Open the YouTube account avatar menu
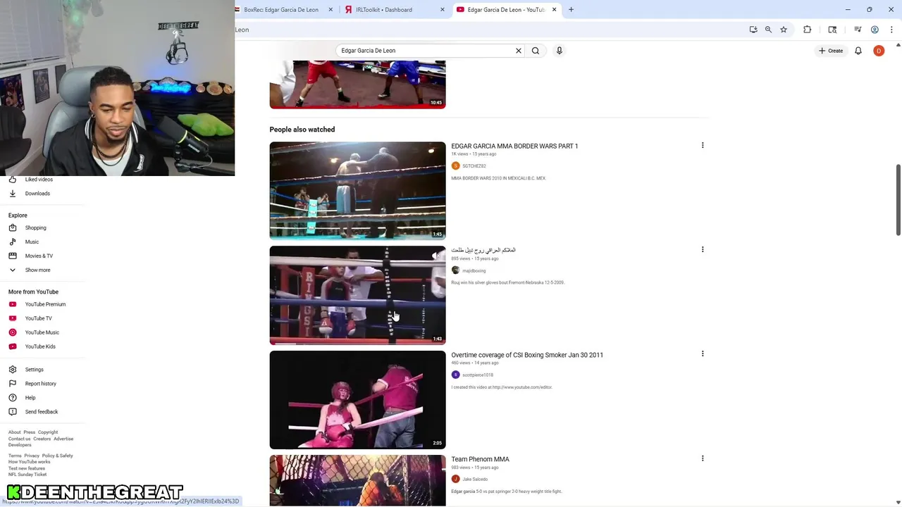Viewport: 902px width, 507px height. coord(879,51)
